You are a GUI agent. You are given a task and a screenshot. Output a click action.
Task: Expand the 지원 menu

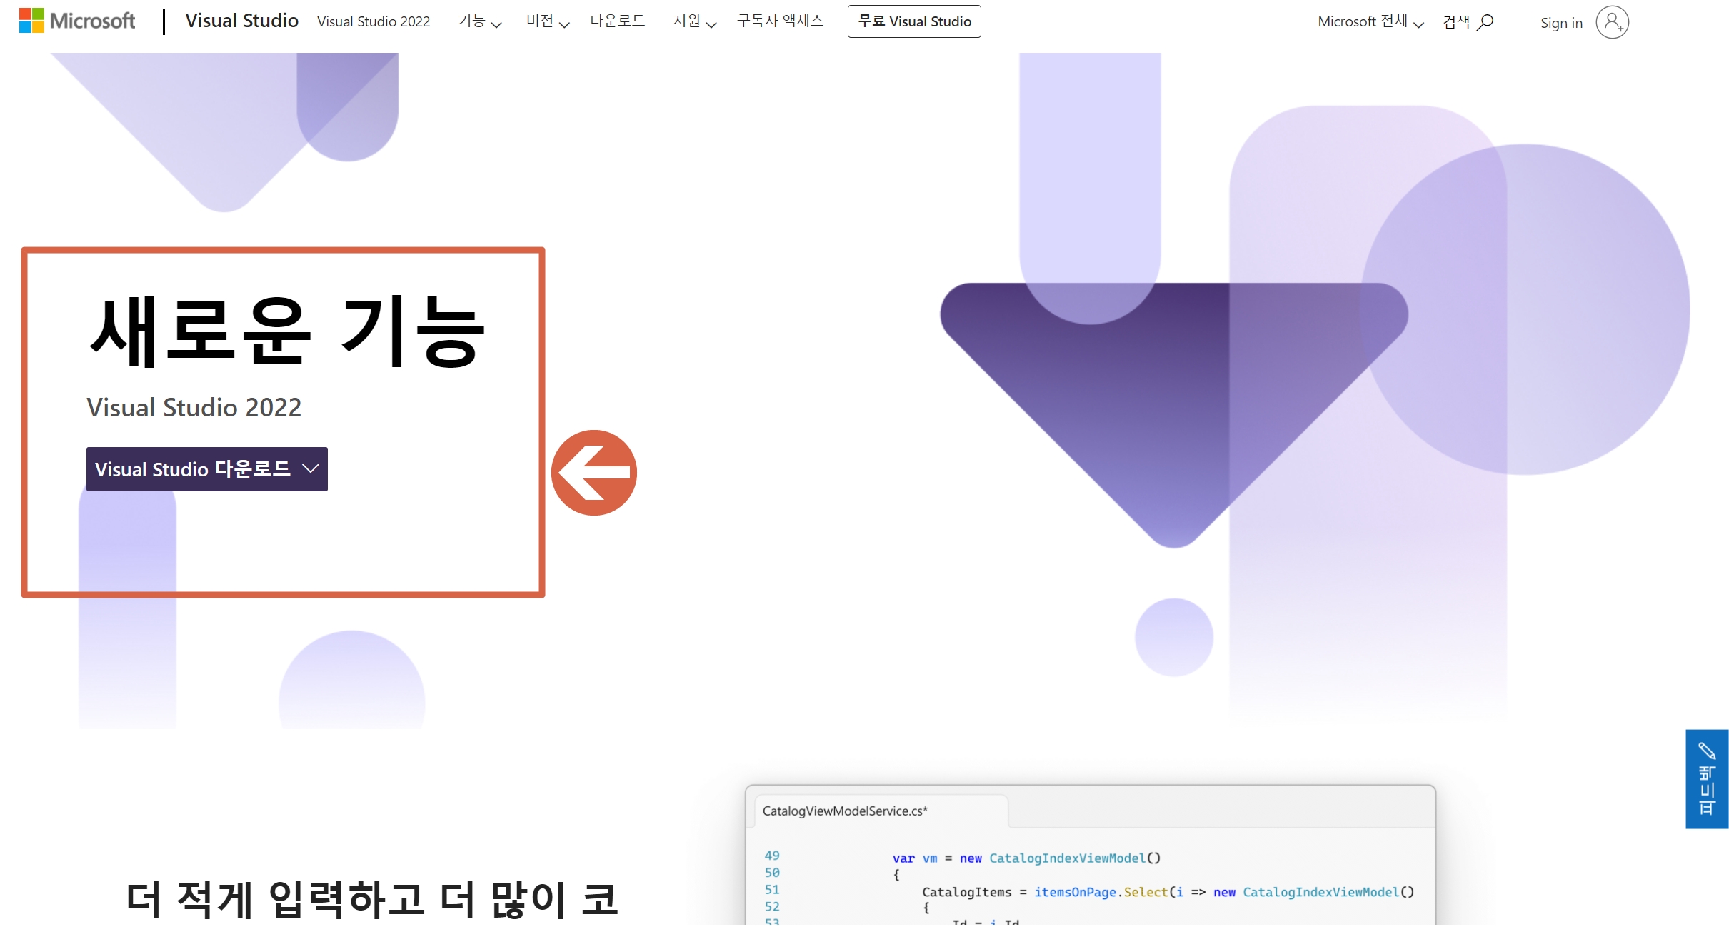(x=694, y=21)
